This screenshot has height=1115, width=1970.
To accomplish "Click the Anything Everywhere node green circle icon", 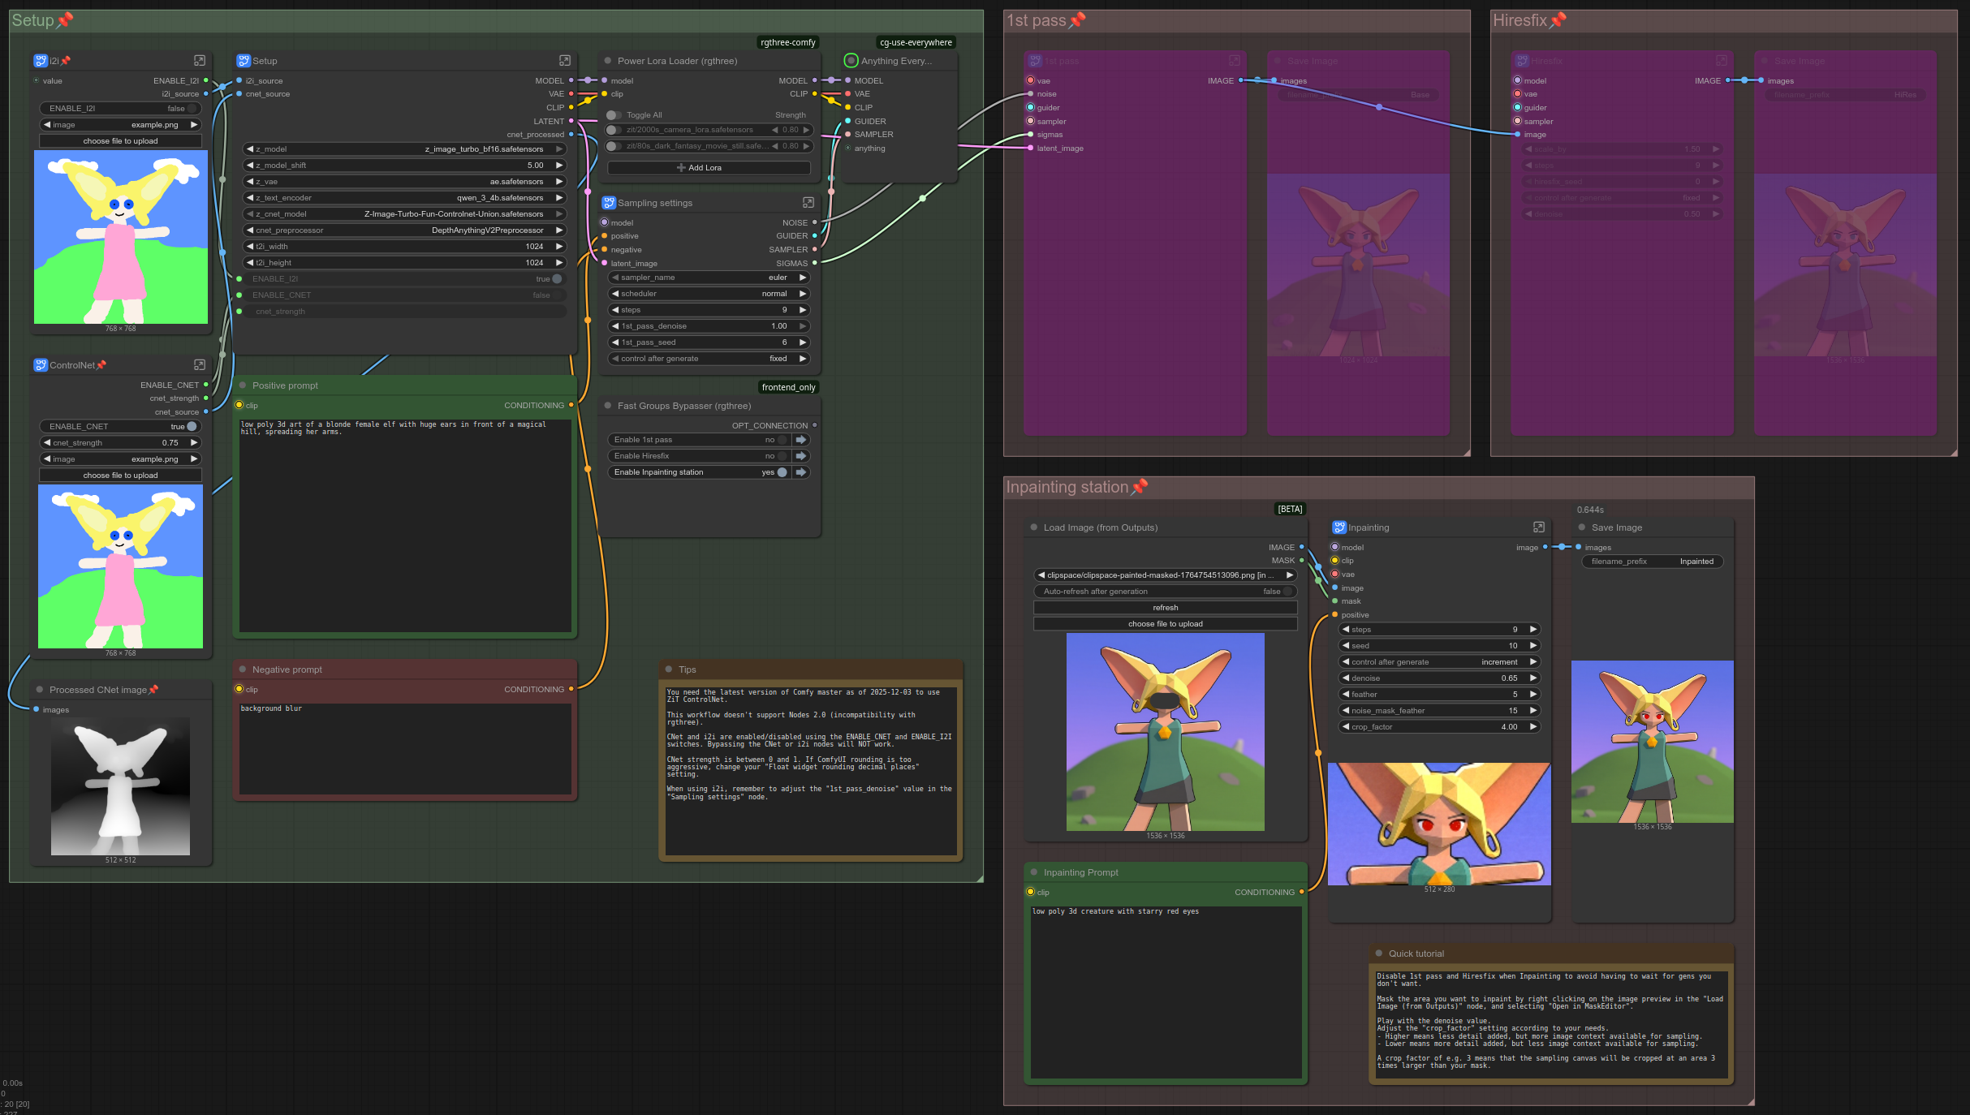I will (x=851, y=61).
